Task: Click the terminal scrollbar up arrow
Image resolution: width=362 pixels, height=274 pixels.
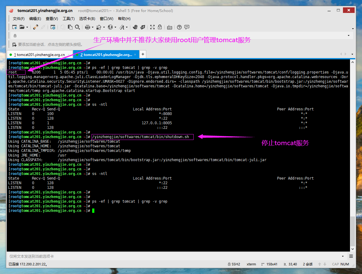Action: point(352,62)
